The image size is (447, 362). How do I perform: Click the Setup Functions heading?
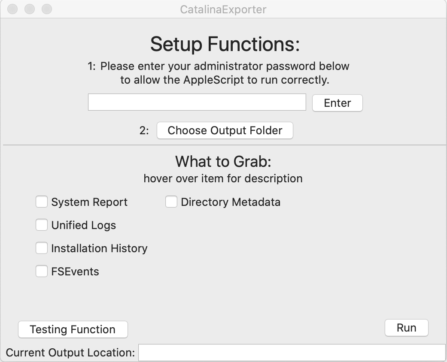pyautogui.click(x=223, y=43)
